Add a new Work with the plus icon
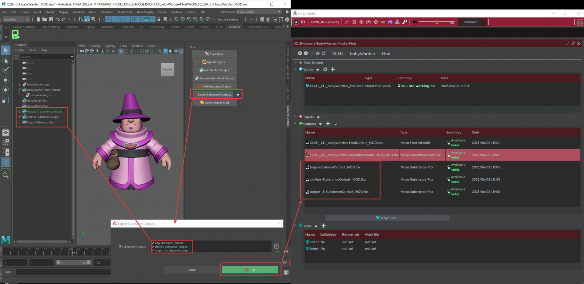The image size is (584, 284). tap(333, 69)
